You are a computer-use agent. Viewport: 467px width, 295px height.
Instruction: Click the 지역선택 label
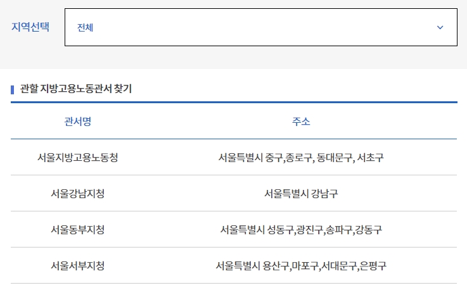coord(30,27)
